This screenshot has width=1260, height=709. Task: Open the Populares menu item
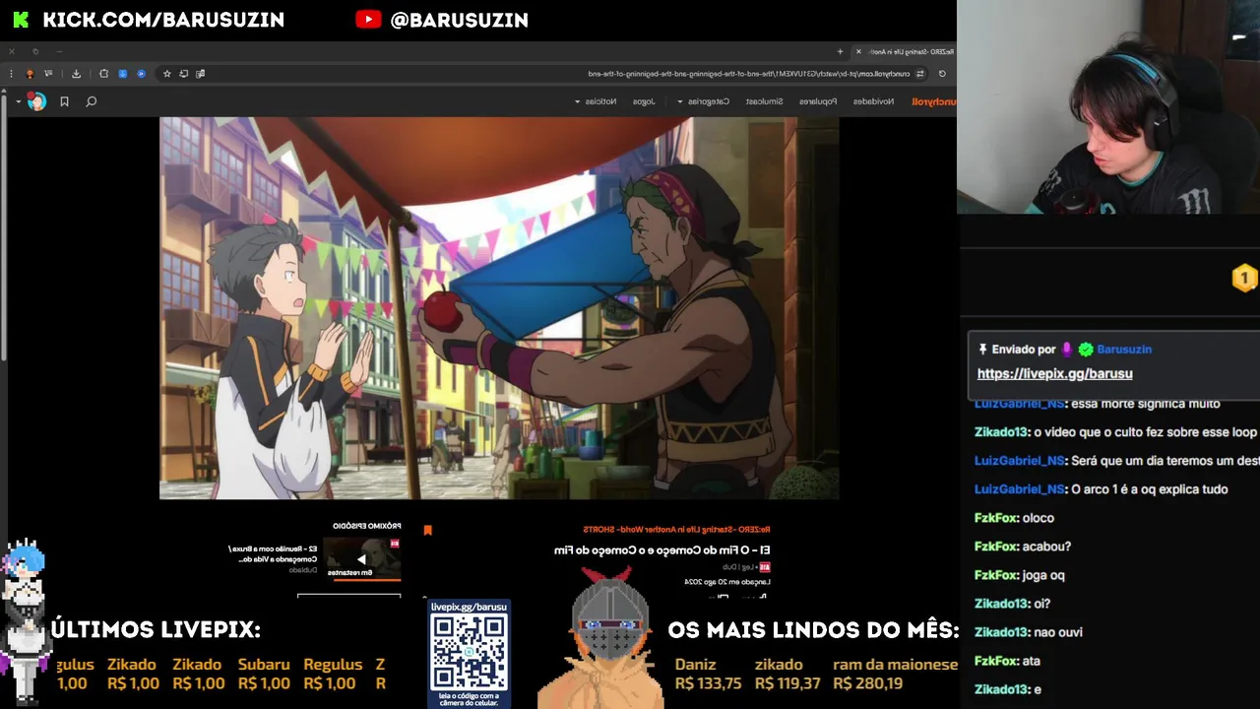(x=818, y=101)
